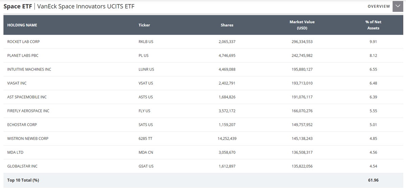Click the % of Net Assets column header

[x=373, y=25]
